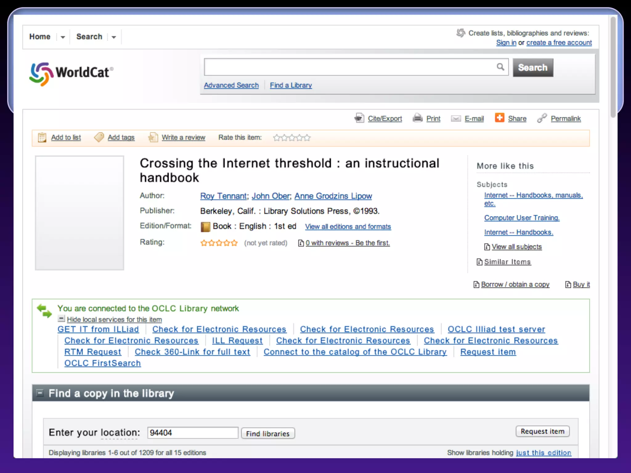
Task: Collapse the Find a copy in the library section
Action: 40,393
